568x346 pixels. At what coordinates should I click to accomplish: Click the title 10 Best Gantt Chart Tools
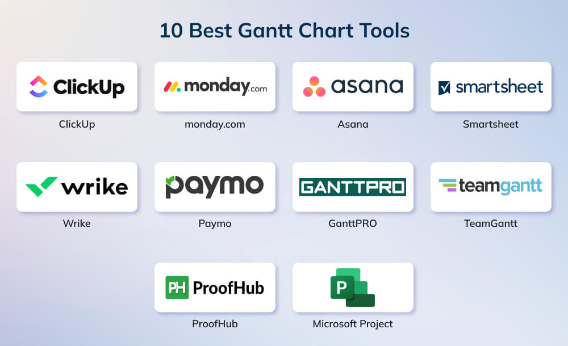(284, 31)
